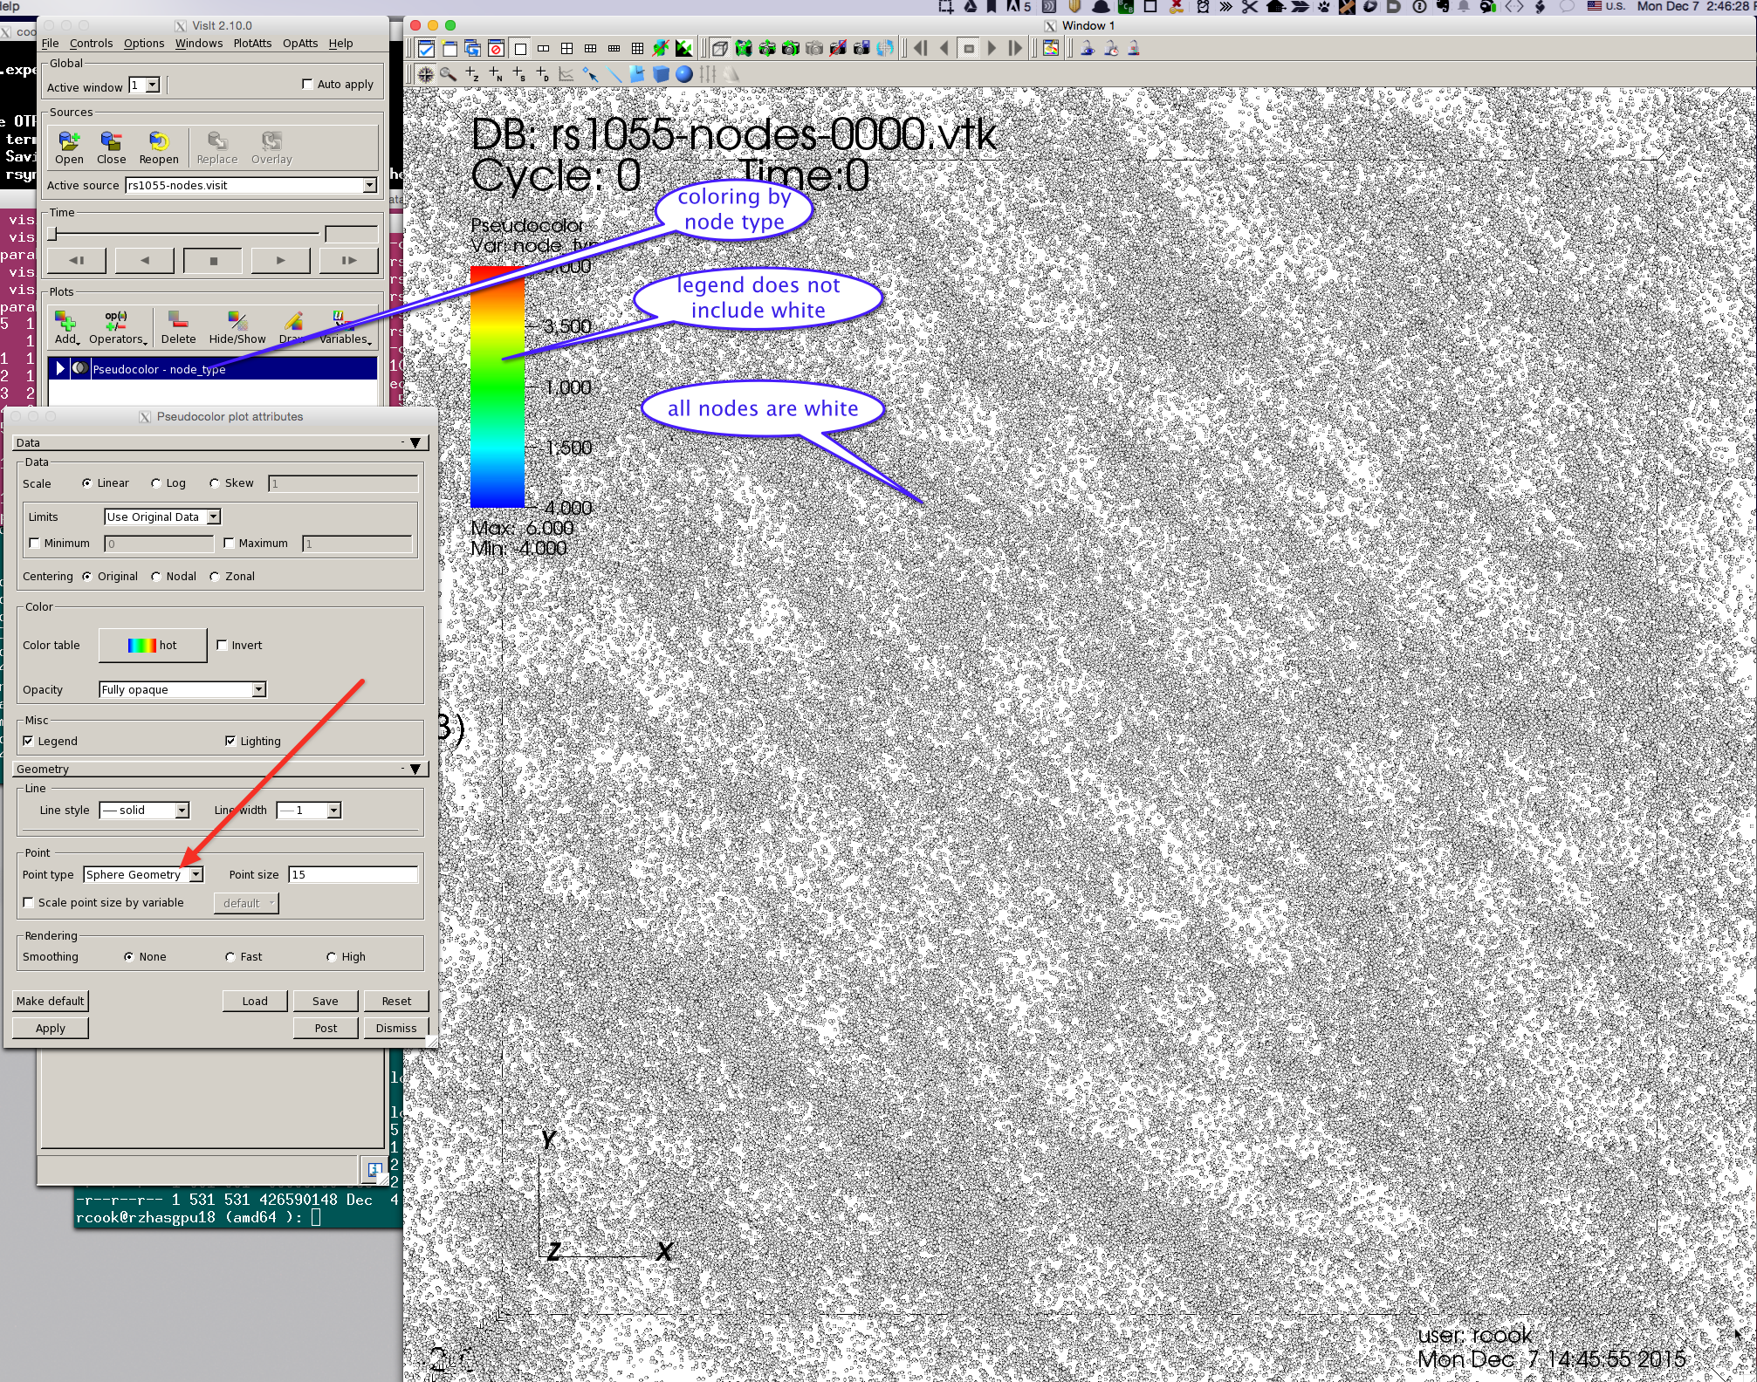Click the Delete plot icon
Screen dimensions: 1757x1382
pos(178,321)
